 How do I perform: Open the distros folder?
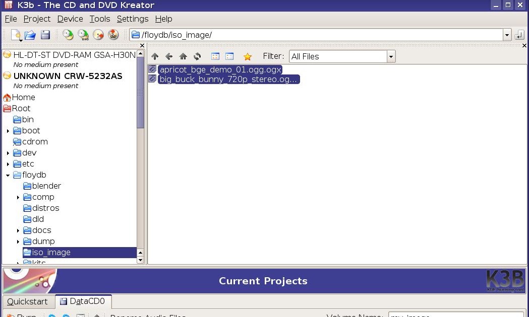pyautogui.click(x=45, y=208)
